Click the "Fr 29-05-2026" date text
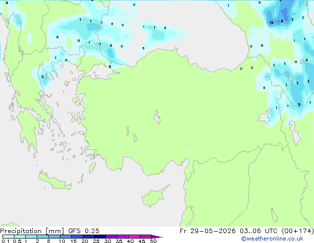The width and height of the screenshot is (314, 243). tap(208, 231)
